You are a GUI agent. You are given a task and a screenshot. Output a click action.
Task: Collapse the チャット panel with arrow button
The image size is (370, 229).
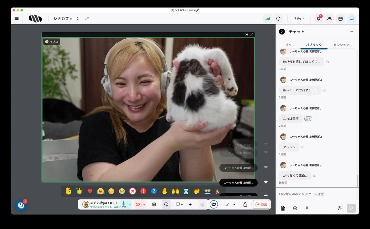[282, 31]
